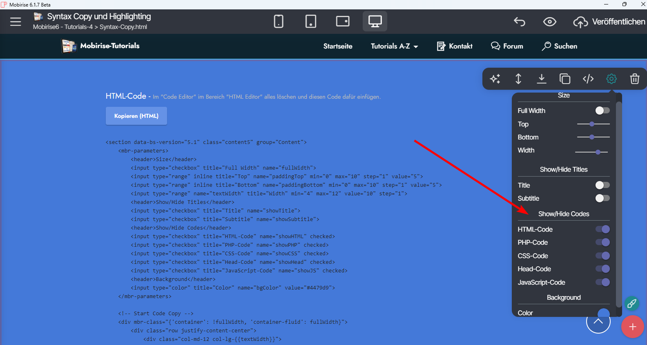Delete block with trash icon
Screen dimensions: 647x345
[634, 79]
